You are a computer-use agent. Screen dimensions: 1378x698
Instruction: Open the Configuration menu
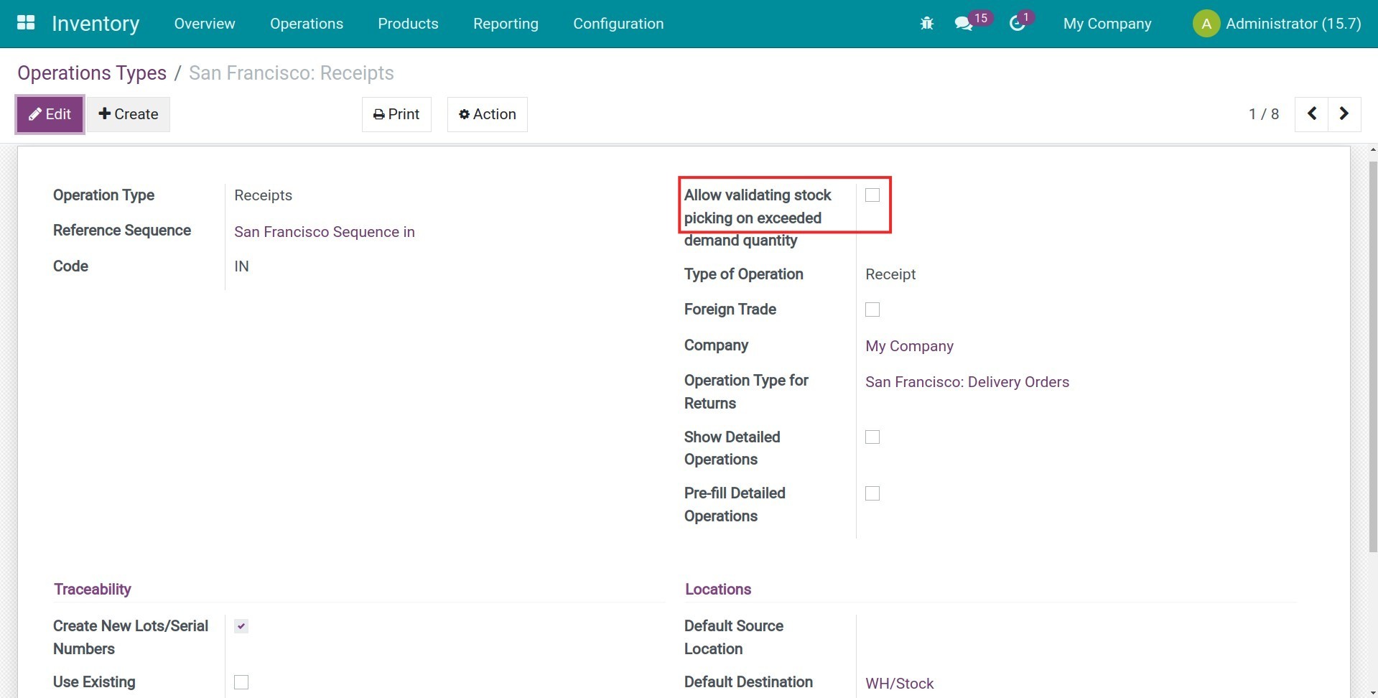[x=618, y=24]
